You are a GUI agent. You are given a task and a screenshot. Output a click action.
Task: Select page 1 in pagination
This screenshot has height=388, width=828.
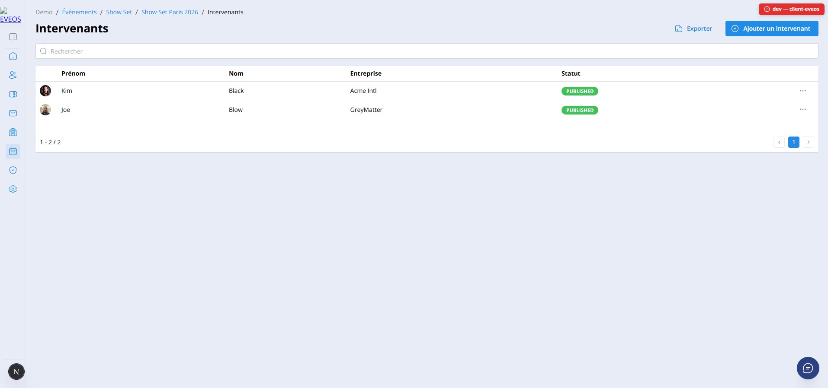(x=794, y=142)
